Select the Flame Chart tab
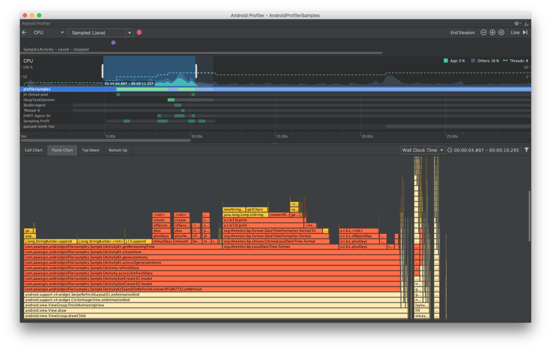This screenshot has width=551, height=351. click(61, 150)
